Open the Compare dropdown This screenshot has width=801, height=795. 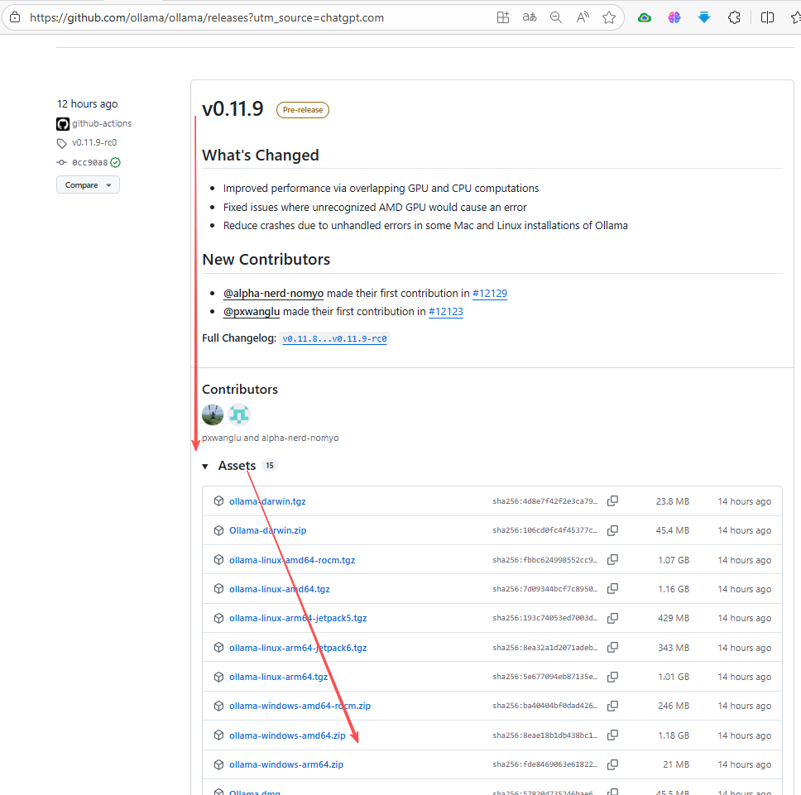pos(88,184)
